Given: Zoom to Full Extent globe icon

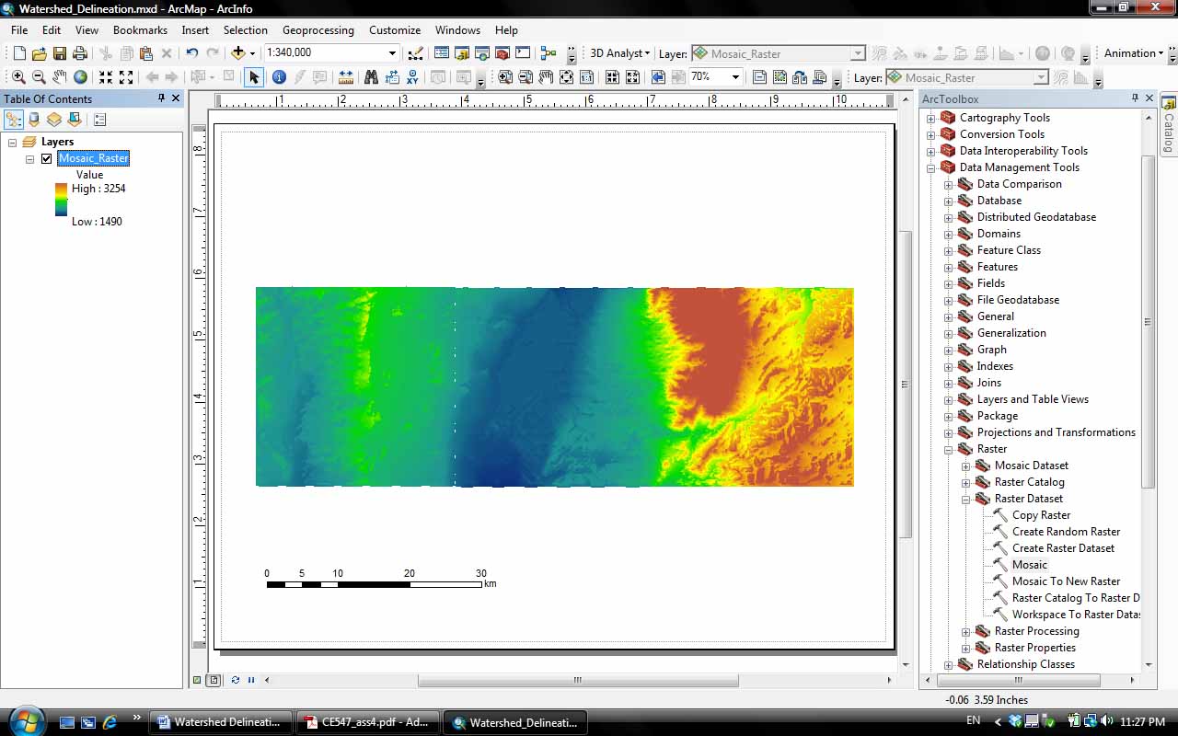Looking at the screenshot, I should pyautogui.click(x=81, y=77).
